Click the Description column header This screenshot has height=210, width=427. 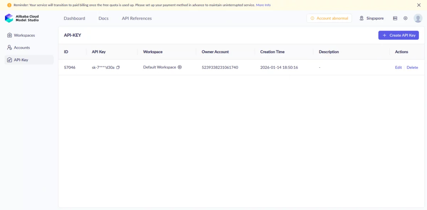[x=329, y=52]
